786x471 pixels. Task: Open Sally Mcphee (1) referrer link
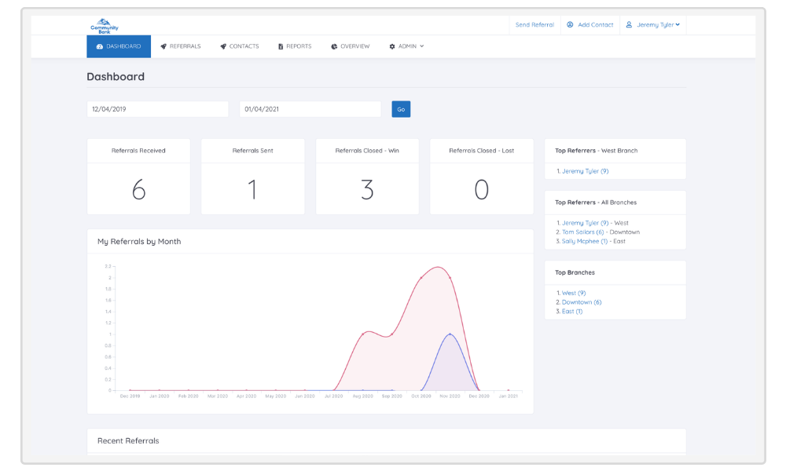click(585, 241)
